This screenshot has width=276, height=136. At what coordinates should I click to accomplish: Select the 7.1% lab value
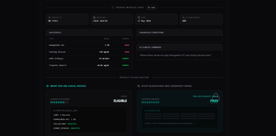107,45
